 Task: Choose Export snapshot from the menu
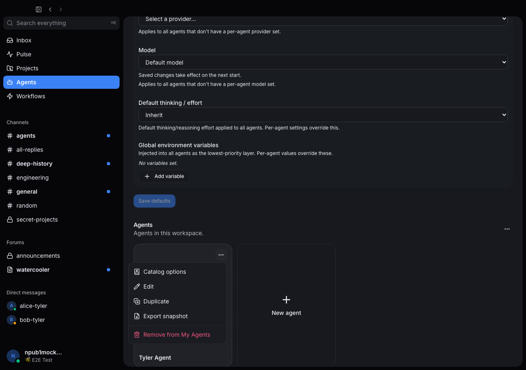click(x=178, y=316)
